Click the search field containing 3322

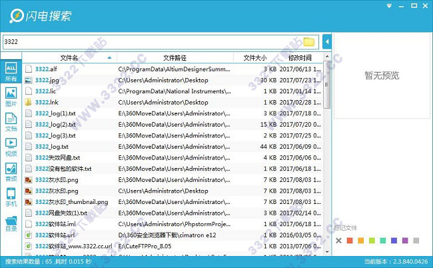pyautogui.click(x=161, y=42)
